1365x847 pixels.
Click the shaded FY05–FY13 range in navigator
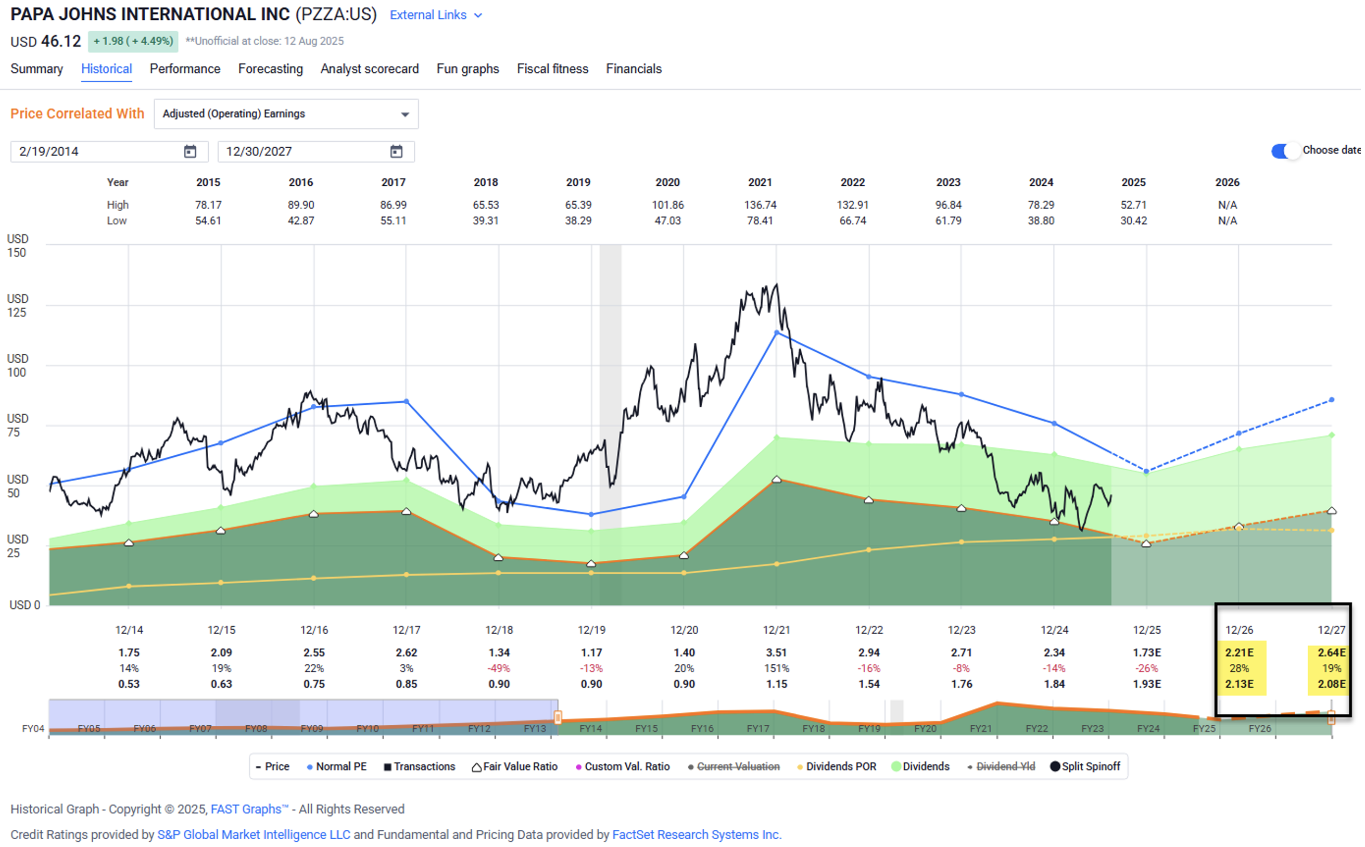pos(302,716)
